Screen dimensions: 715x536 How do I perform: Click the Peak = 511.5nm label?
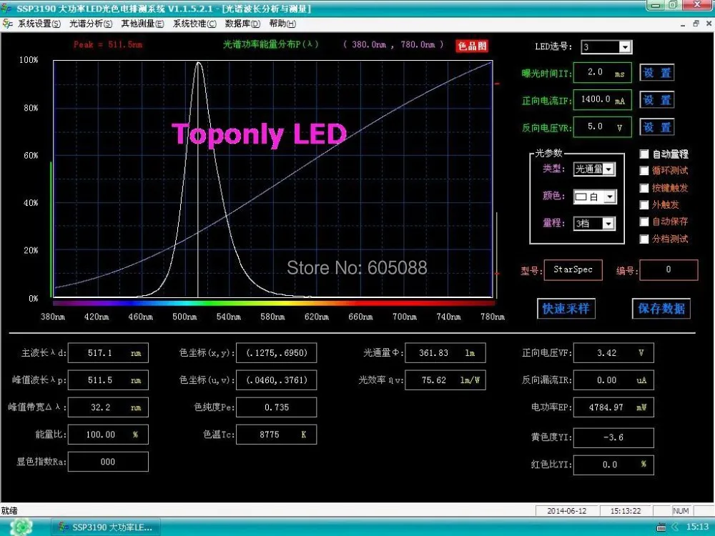108,44
